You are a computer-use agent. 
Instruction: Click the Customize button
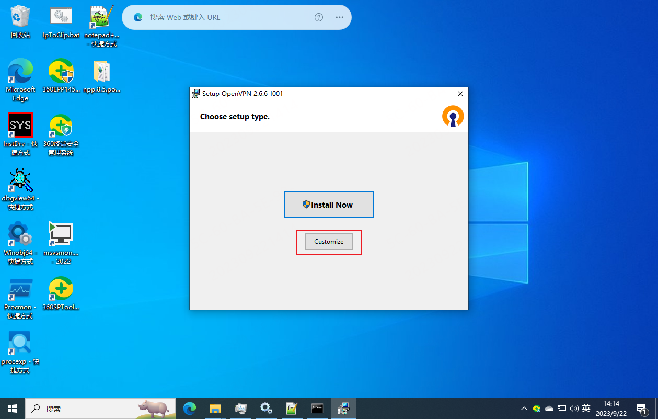click(329, 242)
